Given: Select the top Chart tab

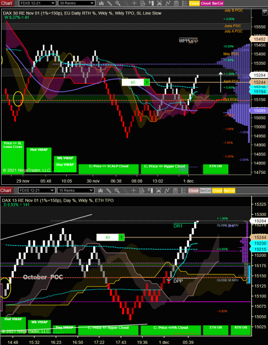Looking at the screenshot, I should pos(7,3).
